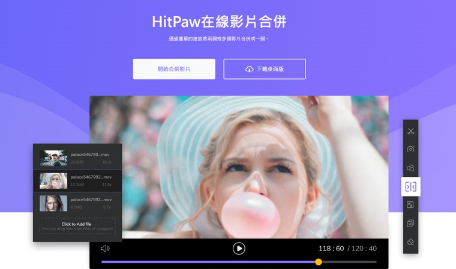This screenshot has height=269, width=456.
Task: Click the 下載桌面版 download button
Action: (x=265, y=69)
